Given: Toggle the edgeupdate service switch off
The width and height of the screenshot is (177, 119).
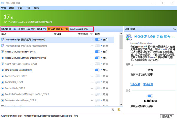Looking at the screenshot, I should pyautogui.click(x=97, y=40).
